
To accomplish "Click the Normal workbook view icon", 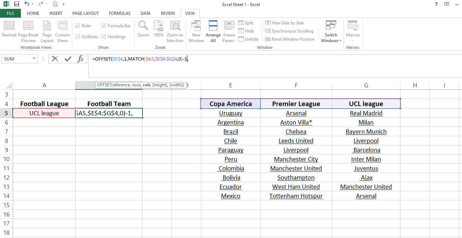I will (x=9, y=26).
